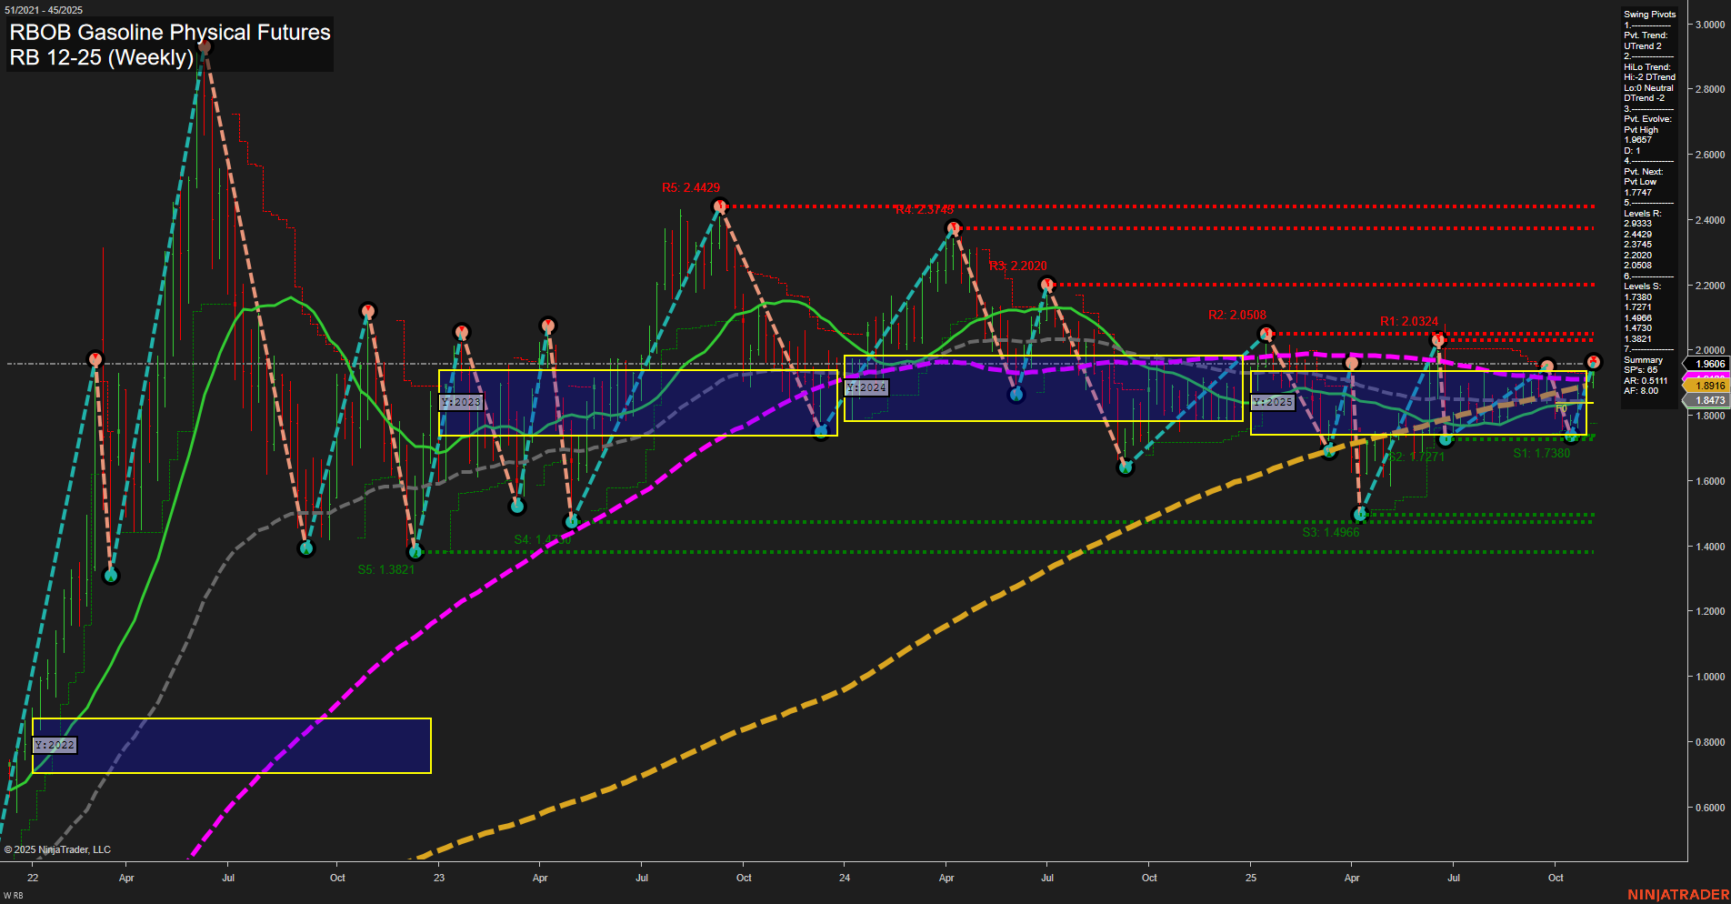This screenshot has height=904, width=1731.
Task: Click the Oct label on the time axis
Action: [337, 878]
